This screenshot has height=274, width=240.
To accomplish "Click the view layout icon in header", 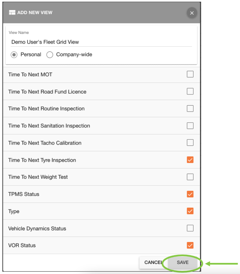I will point(12,13).
